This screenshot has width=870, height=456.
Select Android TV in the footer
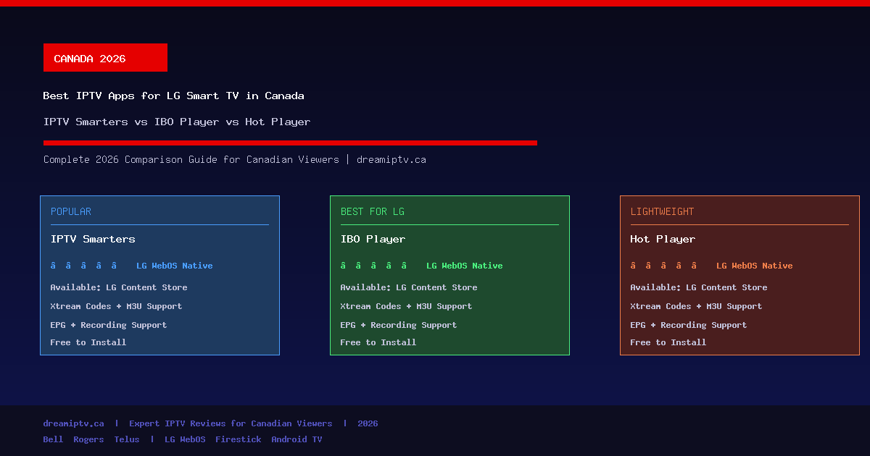tap(297, 439)
